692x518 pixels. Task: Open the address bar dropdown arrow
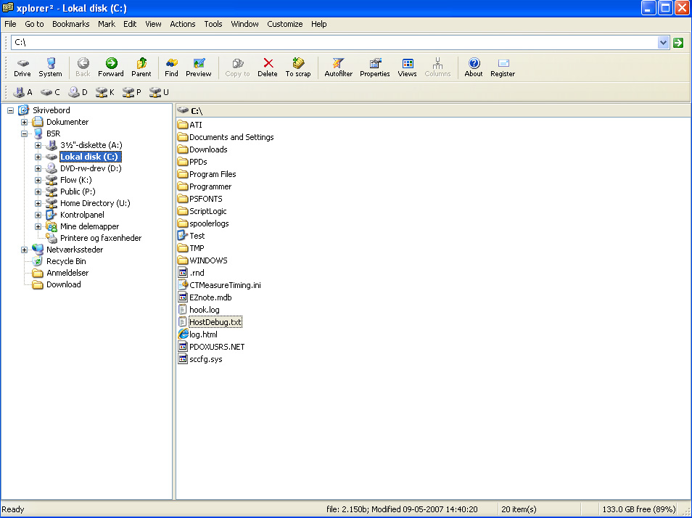[x=663, y=43]
